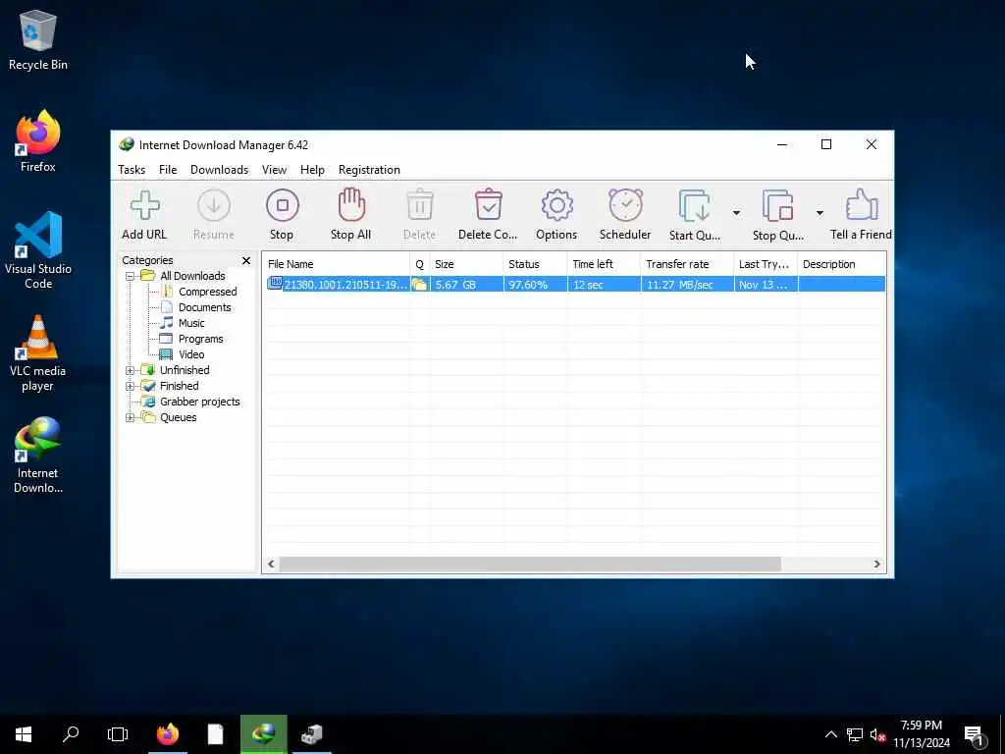Open Options gear icon
The image size is (1005, 754).
(x=557, y=206)
